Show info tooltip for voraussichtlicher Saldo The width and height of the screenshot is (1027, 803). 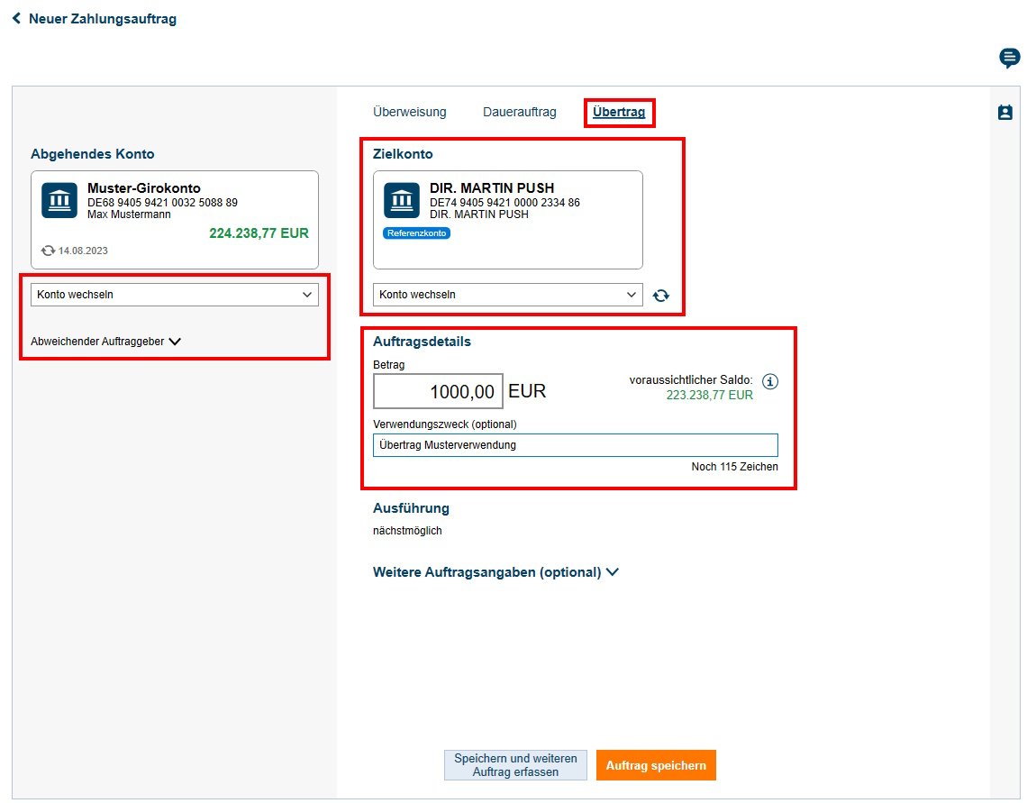click(770, 381)
